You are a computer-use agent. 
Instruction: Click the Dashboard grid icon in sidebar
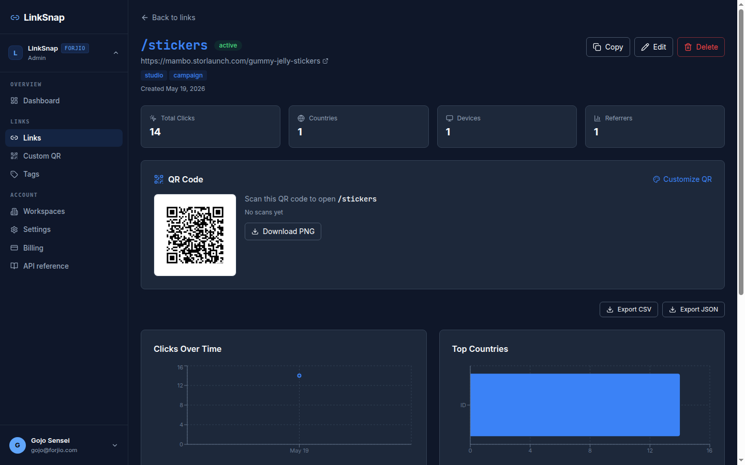coord(14,101)
